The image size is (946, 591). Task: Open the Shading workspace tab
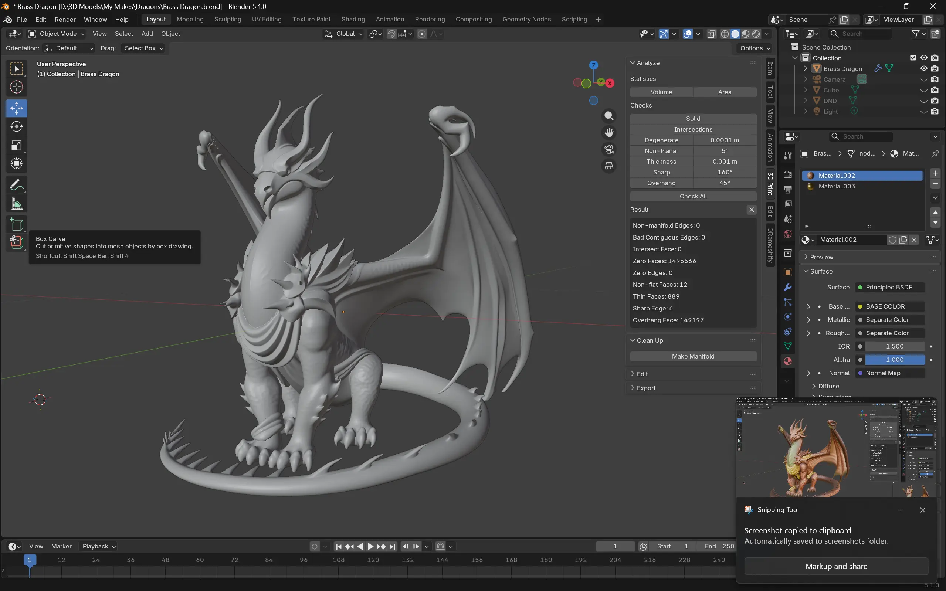[x=353, y=19]
